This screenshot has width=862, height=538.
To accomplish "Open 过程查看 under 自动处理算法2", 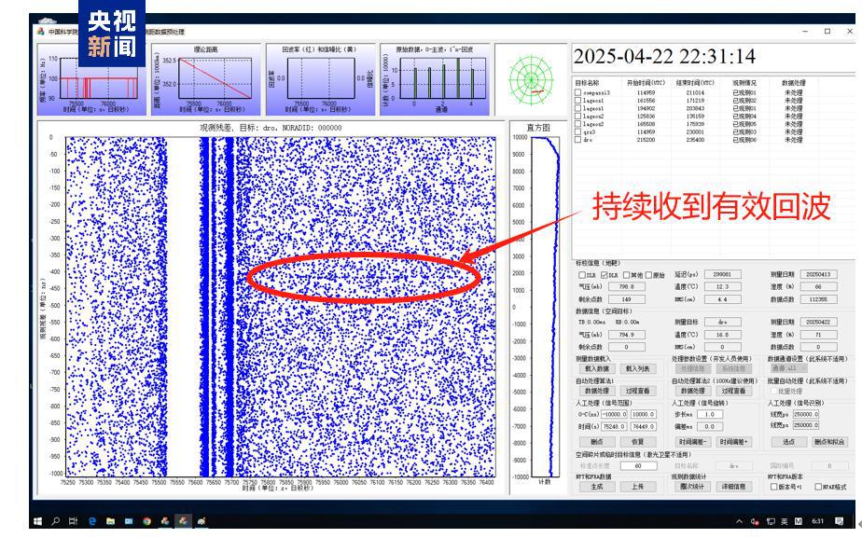I will pyautogui.click(x=734, y=391).
